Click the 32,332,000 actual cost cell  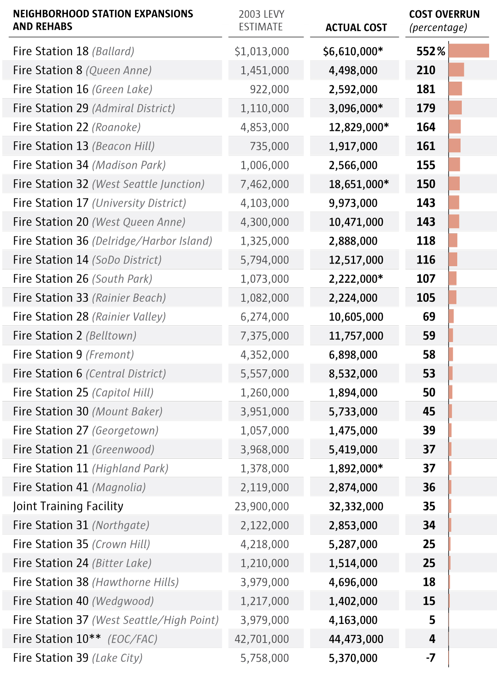point(356,506)
